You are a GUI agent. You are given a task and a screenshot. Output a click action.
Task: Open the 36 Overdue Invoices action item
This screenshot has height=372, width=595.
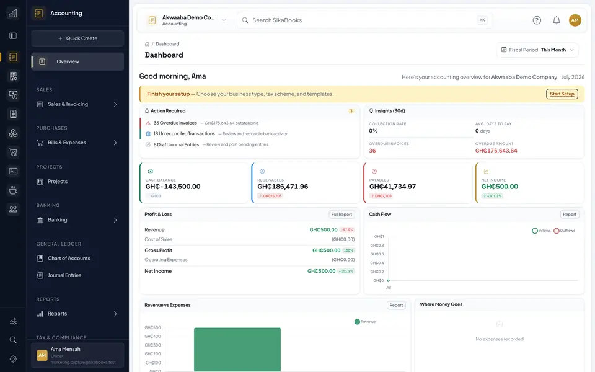(249, 123)
